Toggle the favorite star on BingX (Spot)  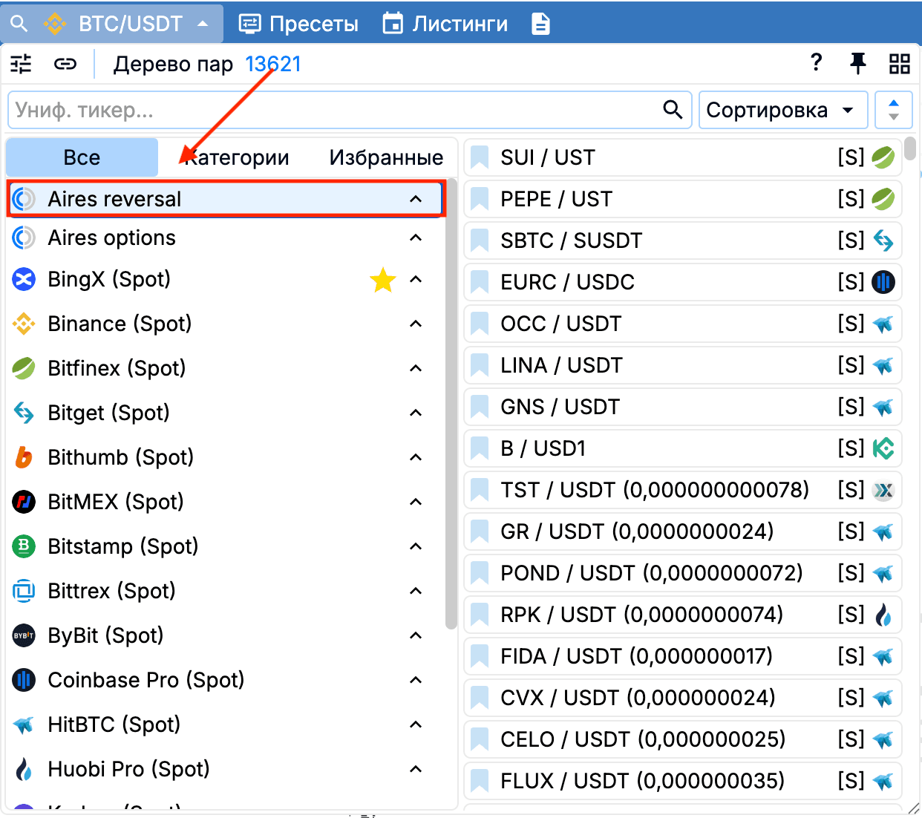pos(383,280)
